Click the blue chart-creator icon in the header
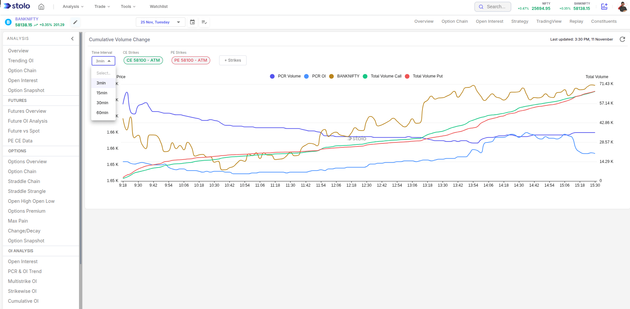This screenshot has height=309, width=630. [604, 7]
